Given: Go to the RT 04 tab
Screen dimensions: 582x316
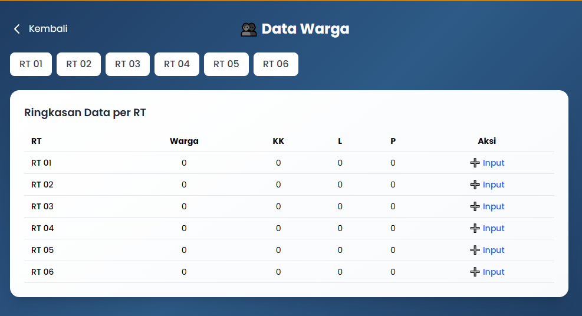Looking at the screenshot, I should pyautogui.click(x=177, y=64).
